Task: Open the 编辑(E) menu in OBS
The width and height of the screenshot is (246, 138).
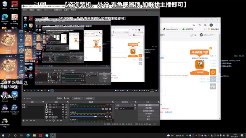Action: click(x=32, y=10)
